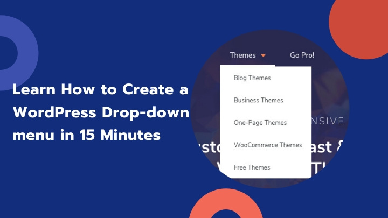Viewport: 388px width, 218px height.
Task: Open Free Themes from the dropdown
Action: [x=252, y=167]
